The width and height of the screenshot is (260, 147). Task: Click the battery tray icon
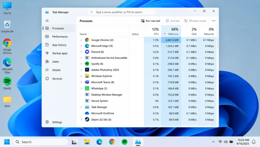[231, 142]
